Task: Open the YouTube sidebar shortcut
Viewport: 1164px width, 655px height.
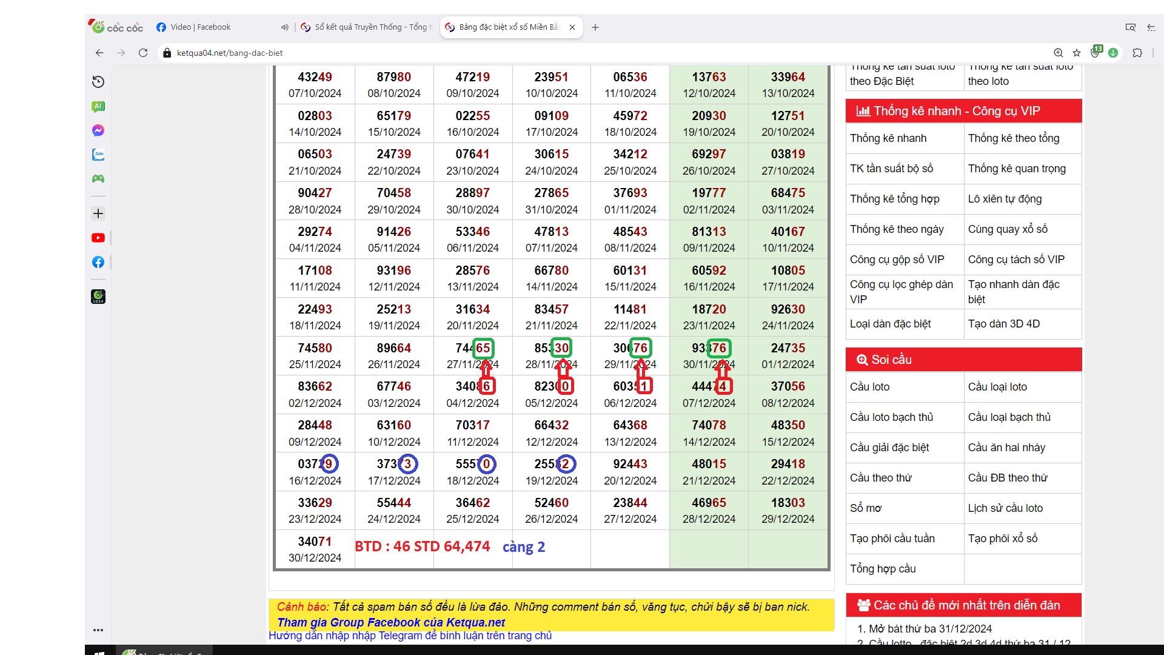Action: click(x=98, y=238)
